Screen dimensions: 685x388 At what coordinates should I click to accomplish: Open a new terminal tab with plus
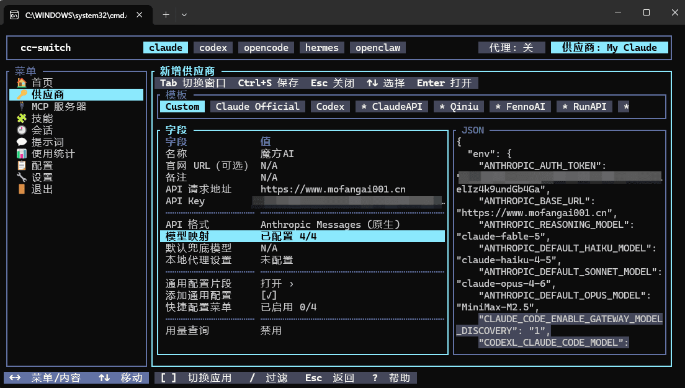(x=166, y=15)
